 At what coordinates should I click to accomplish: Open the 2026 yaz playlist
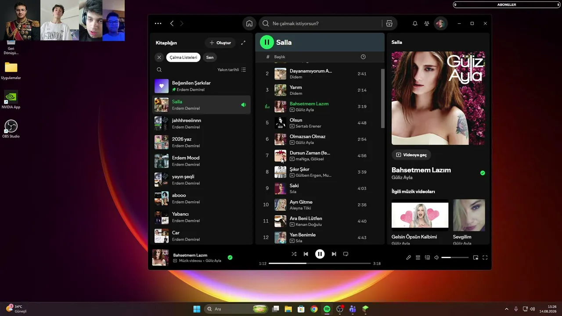202,142
